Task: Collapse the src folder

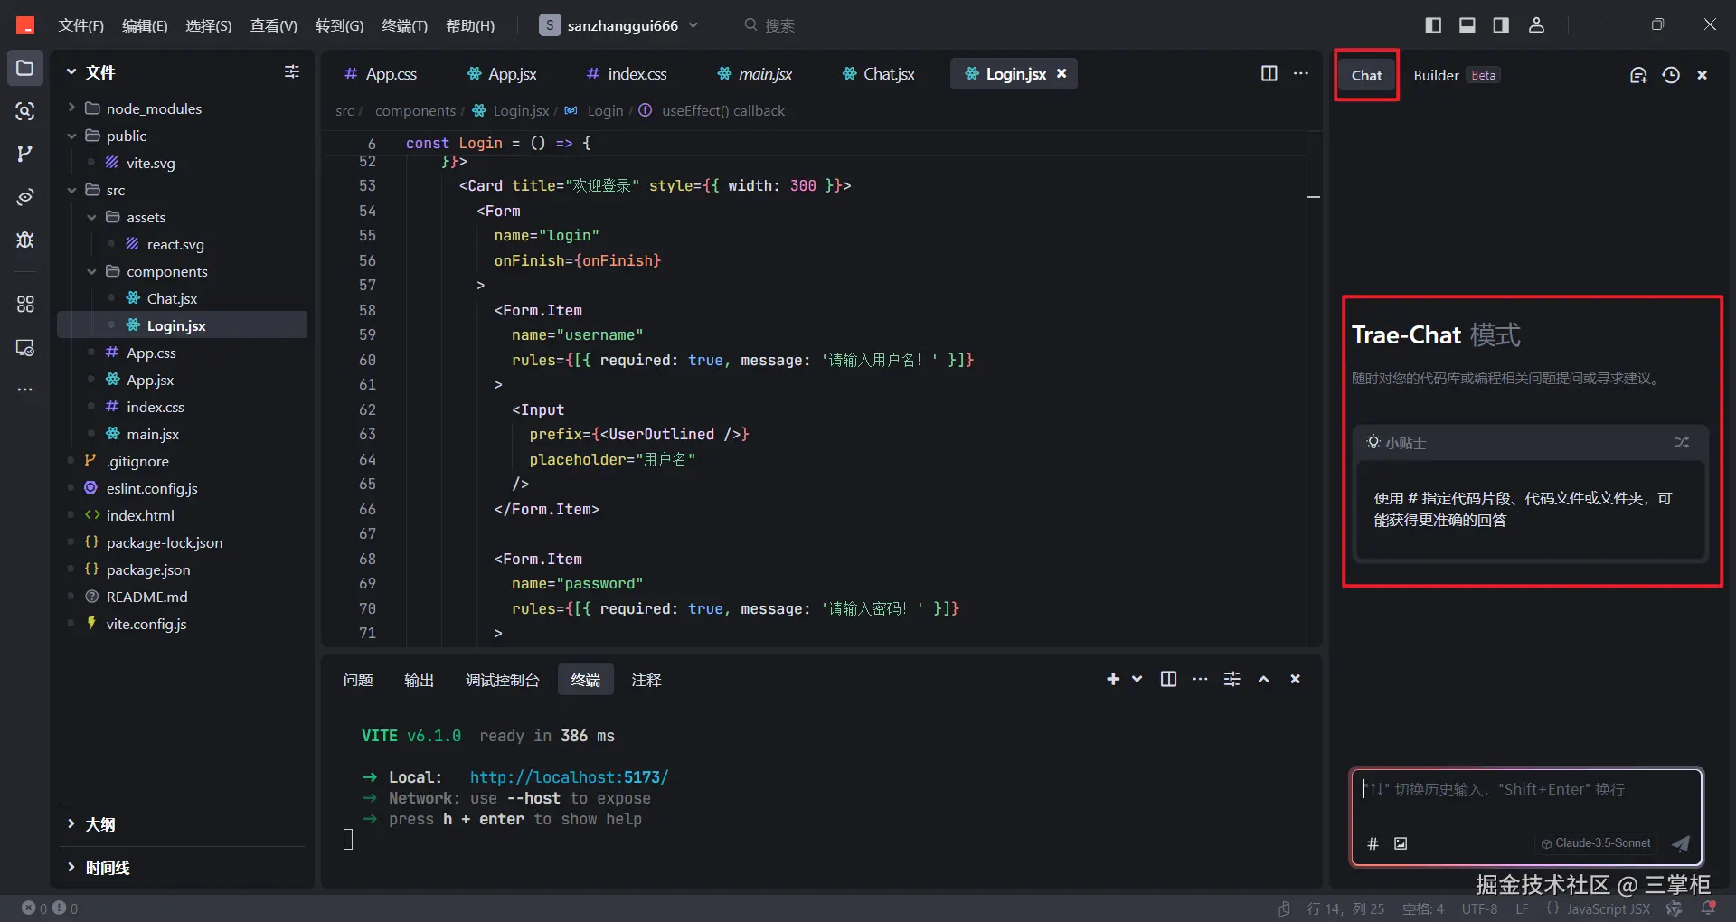Action: tap(71, 190)
